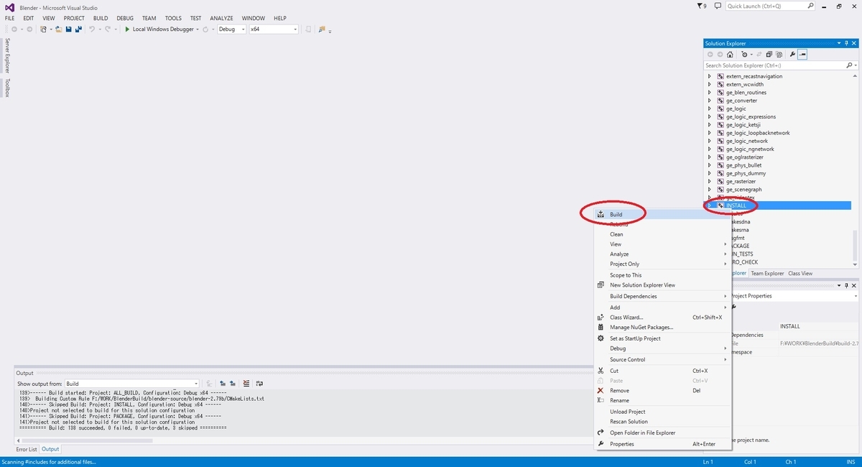
Task: Open the ANALYZE menu in the menu bar
Action: point(221,18)
